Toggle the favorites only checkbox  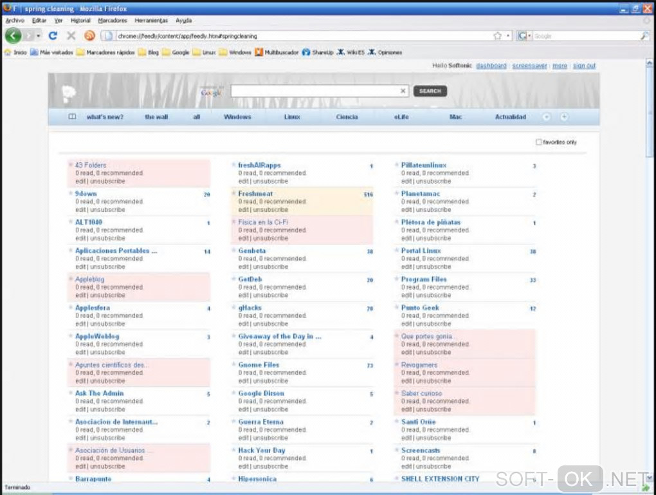(x=539, y=142)
